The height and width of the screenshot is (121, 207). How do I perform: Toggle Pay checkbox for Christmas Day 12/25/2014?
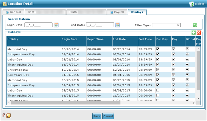(174, 70)
